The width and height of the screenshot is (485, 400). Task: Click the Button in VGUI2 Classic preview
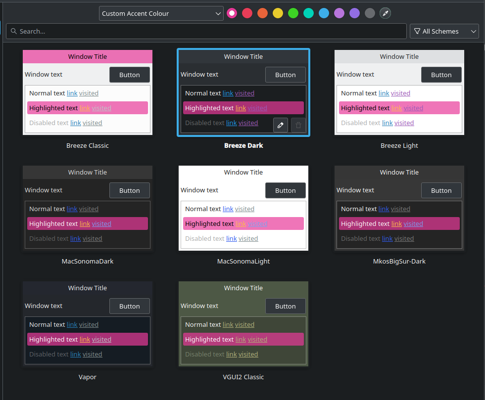click(x=286, y=306)
